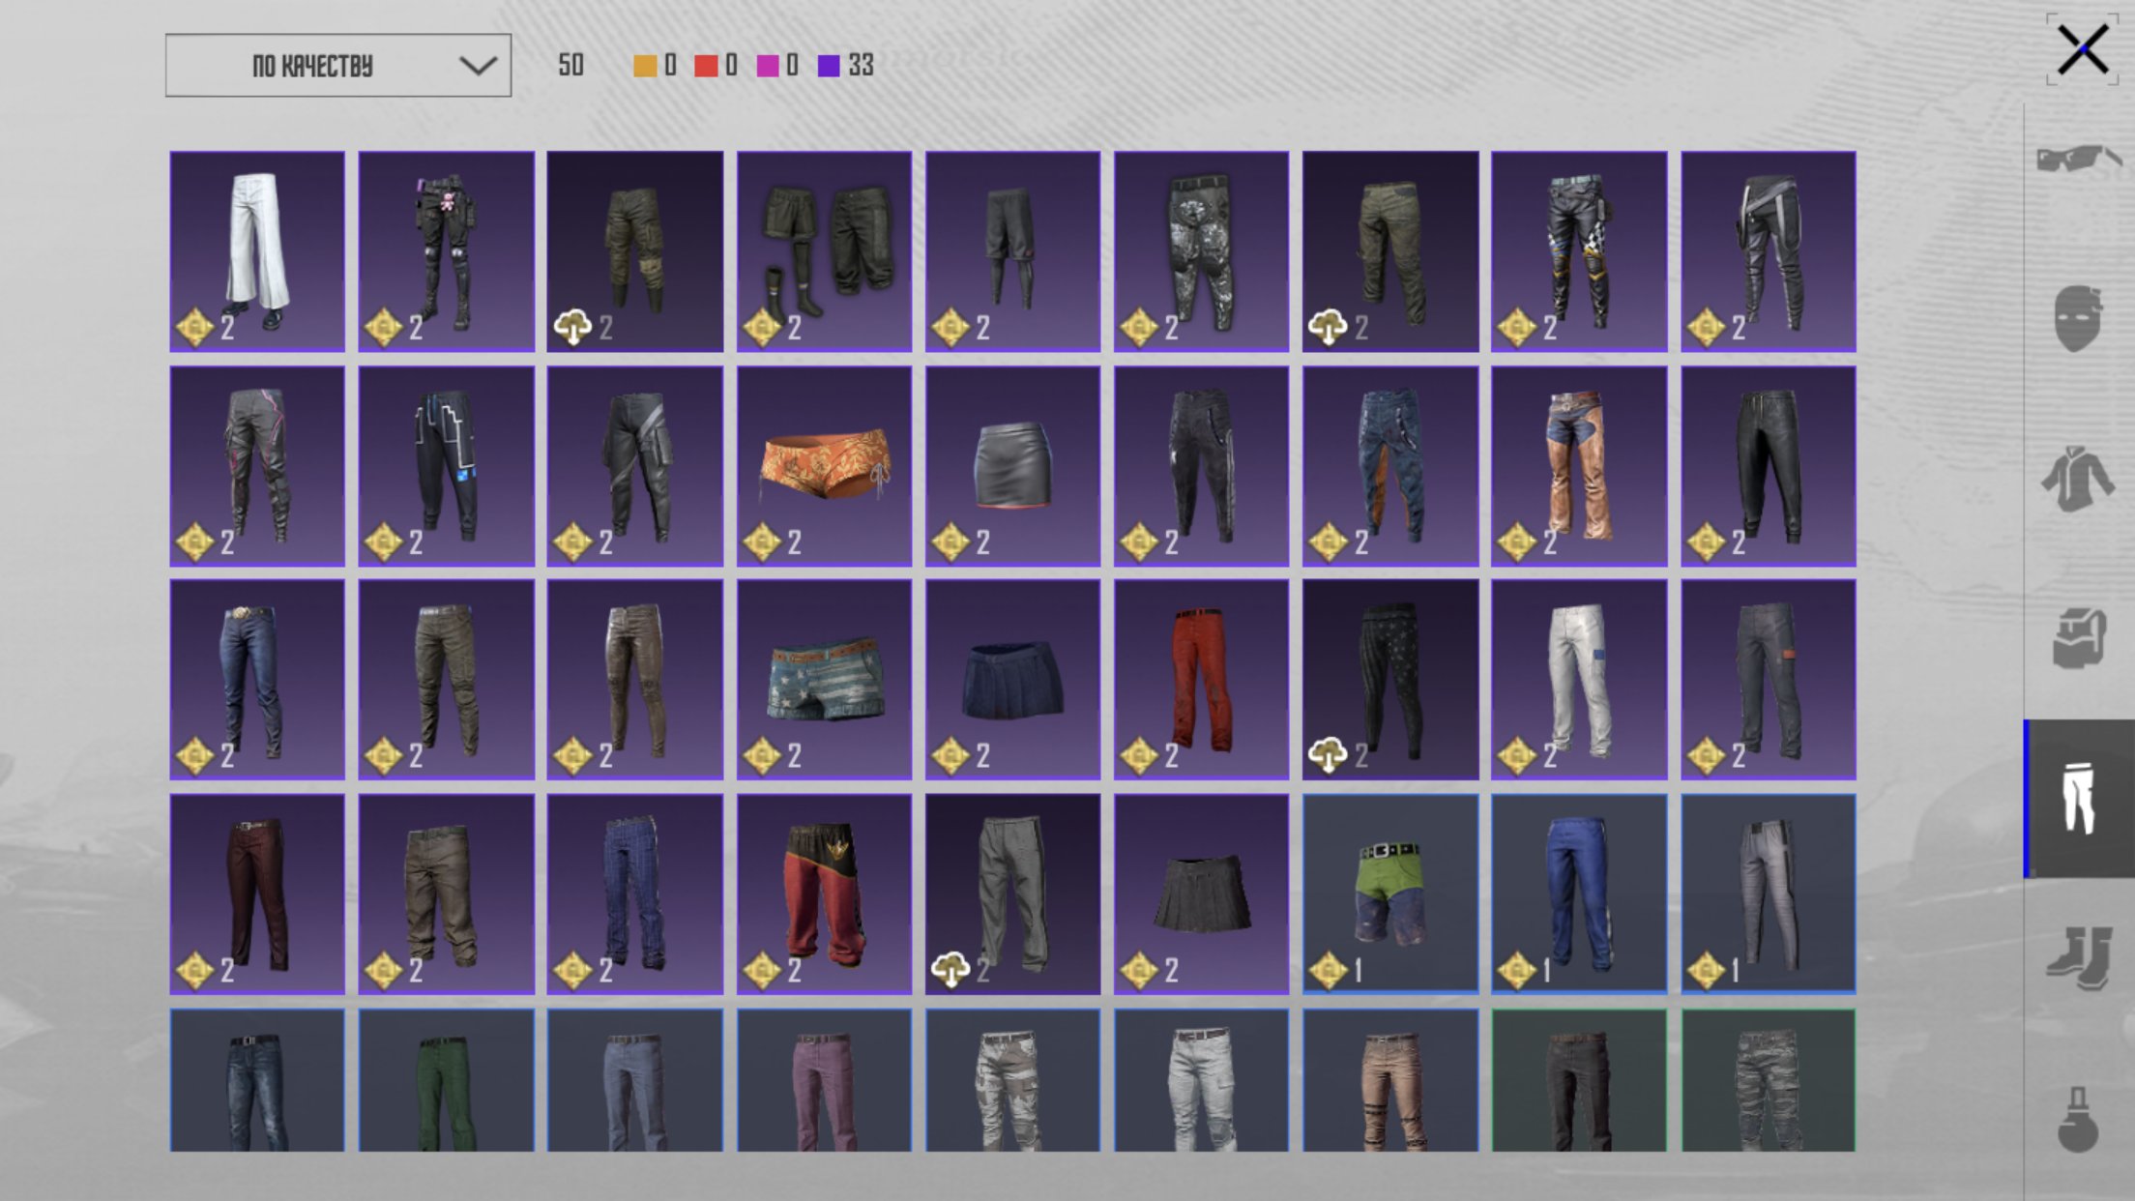Click the orange quality color swatch
This screenshot has width=2135, height=1201.
pos(644,66)
